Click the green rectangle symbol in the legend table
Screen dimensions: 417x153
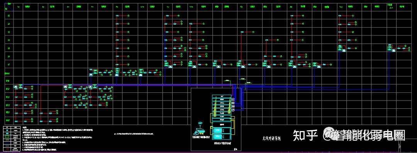7,137
